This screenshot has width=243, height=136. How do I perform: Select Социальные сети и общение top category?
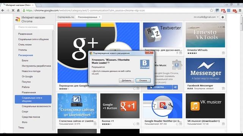33,39
